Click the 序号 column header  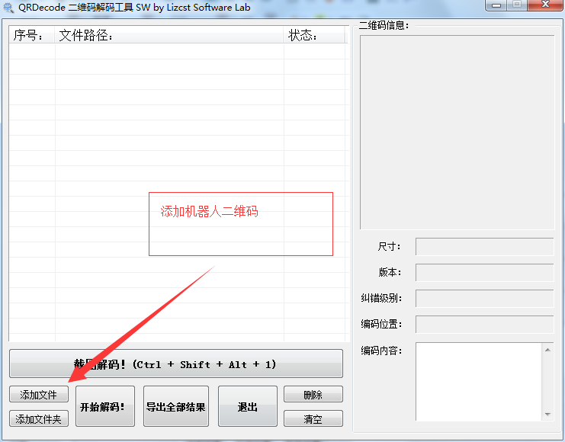coord(30,36)
